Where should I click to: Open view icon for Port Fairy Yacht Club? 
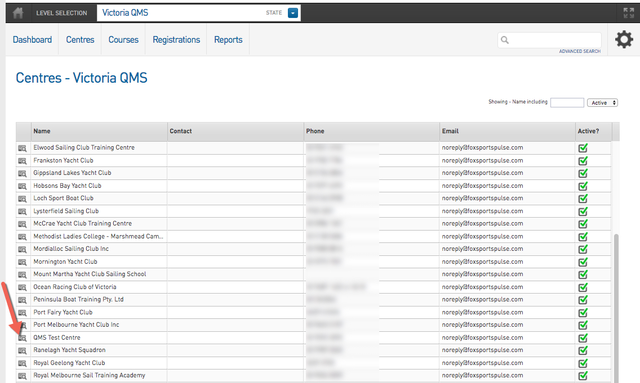(23, 313)
